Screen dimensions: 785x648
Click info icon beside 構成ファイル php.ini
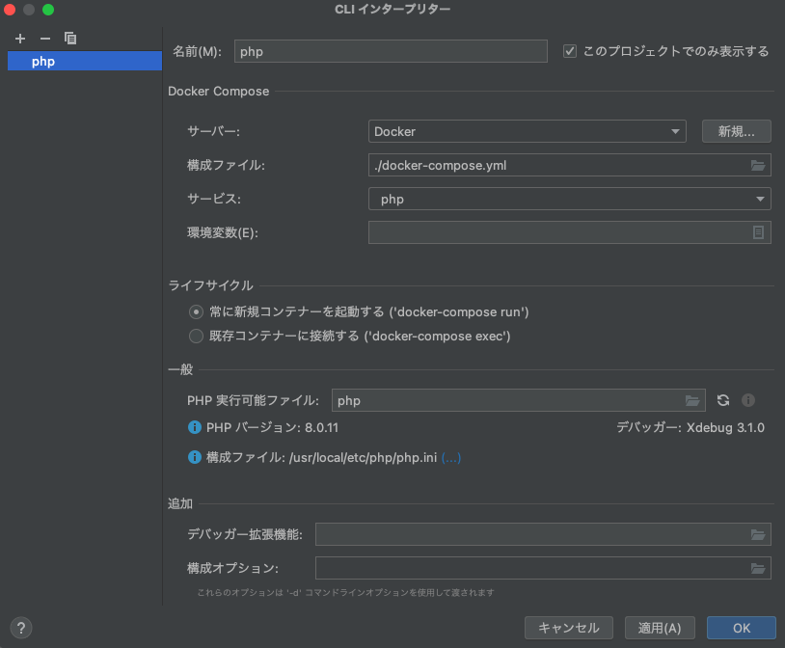[194, 457]
